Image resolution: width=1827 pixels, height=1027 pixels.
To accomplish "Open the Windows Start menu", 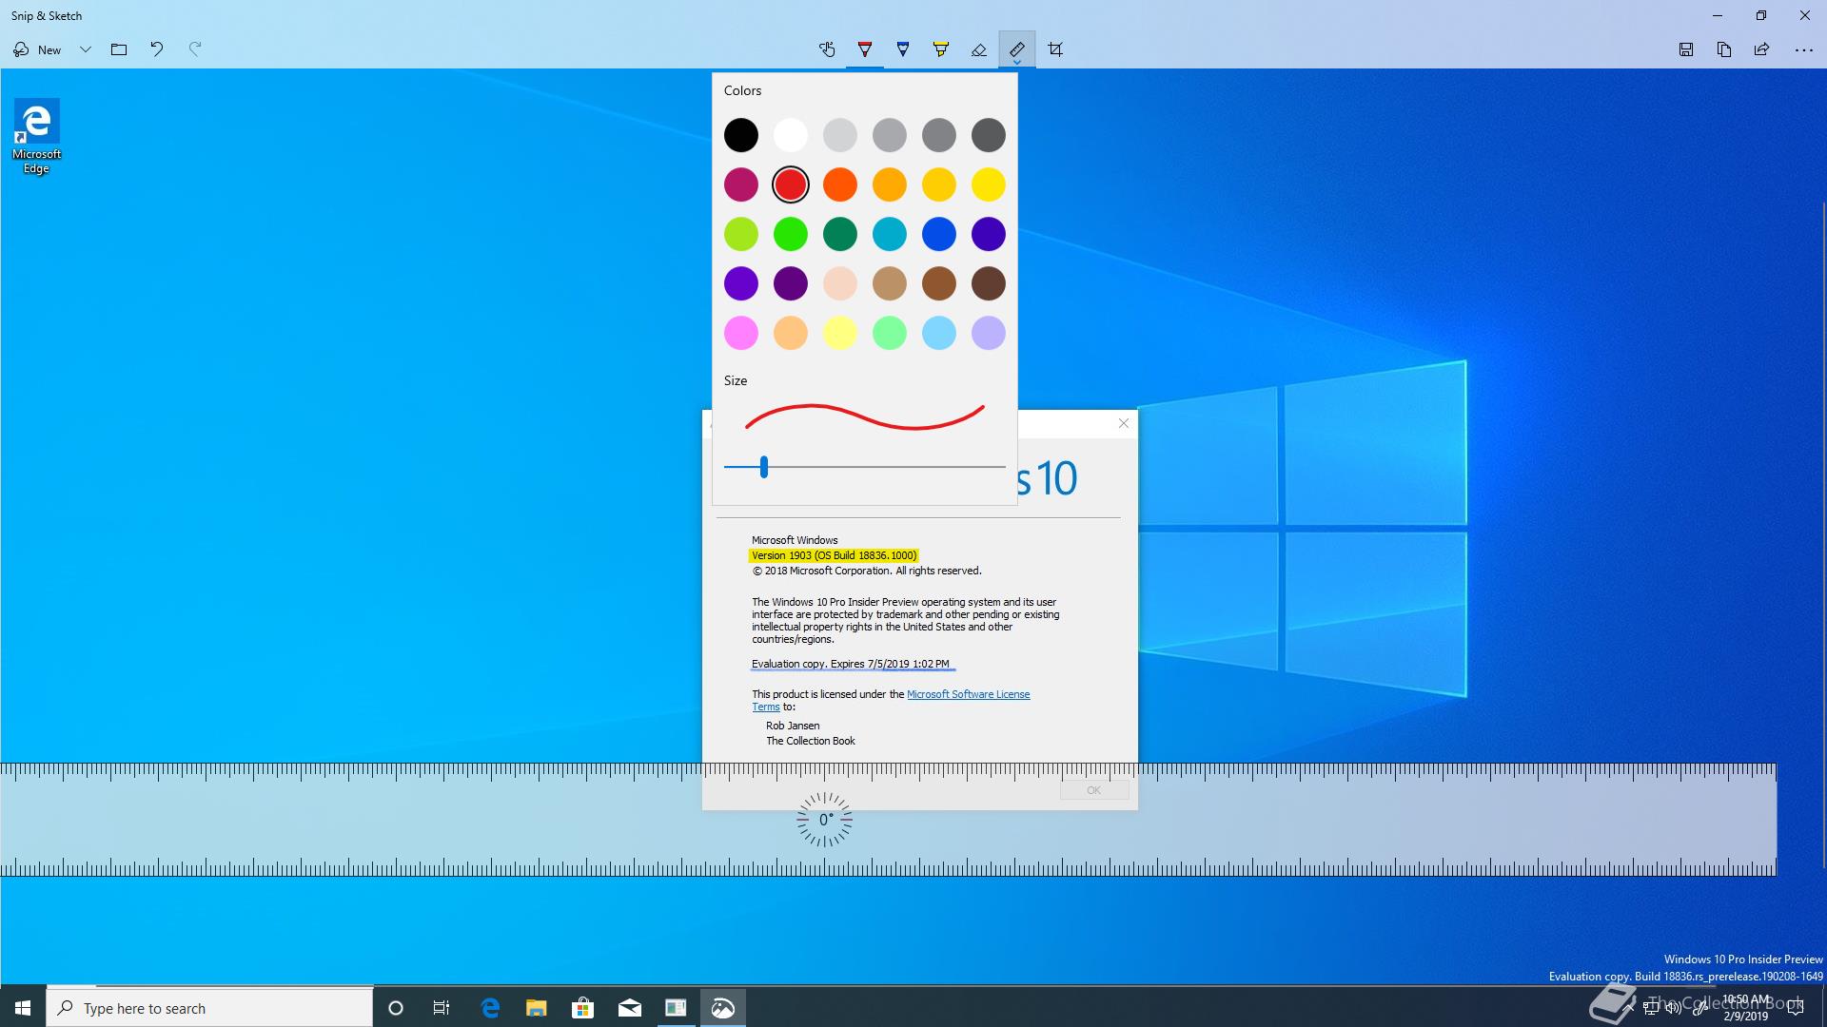I will [x=23, y=1008].
